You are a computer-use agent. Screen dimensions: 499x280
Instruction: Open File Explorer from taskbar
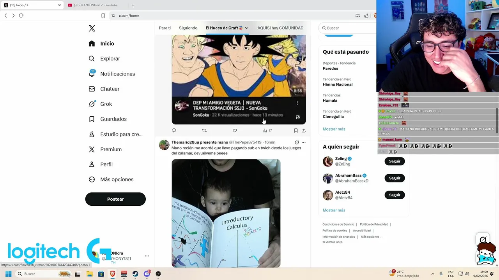click(89, 274)
